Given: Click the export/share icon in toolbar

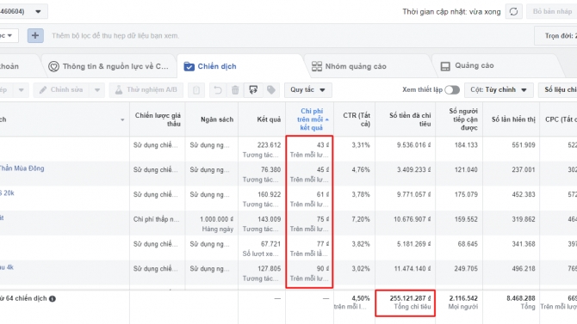Looking at the screenshot, I should 253,90.
